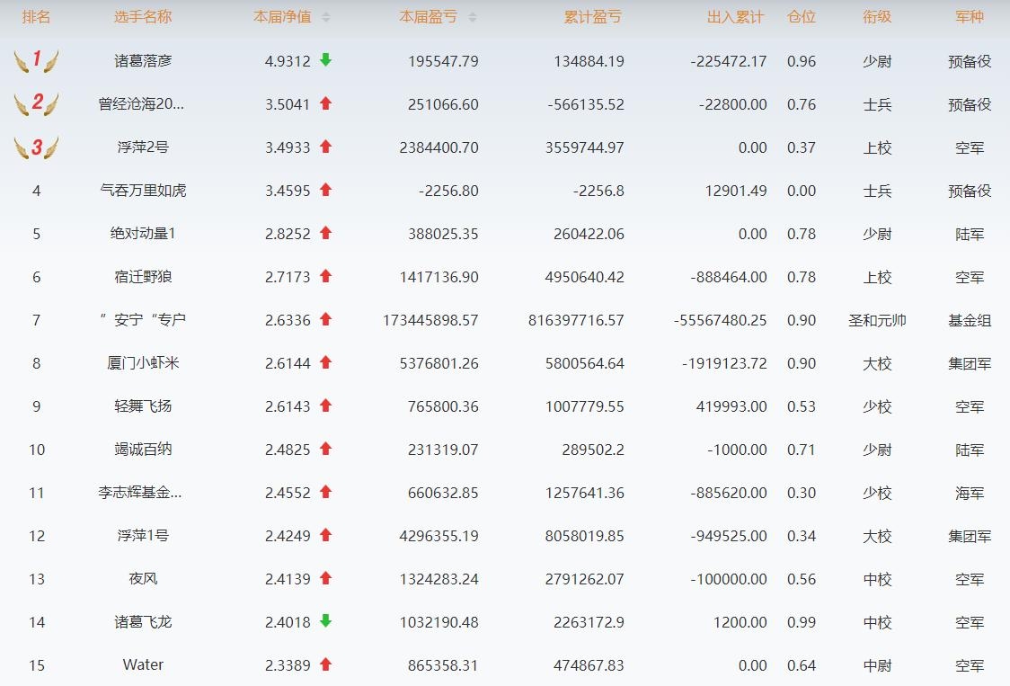Click red up arrow beside 3.5041
Viewport: 1010px width, 686px height.
pyautogui.click(x=325, y=104)
